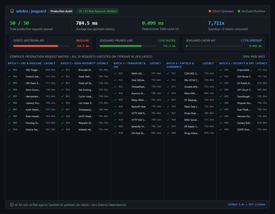
Task: Click the checkmark icon for request #21
Action: click(x=115, y=73)
